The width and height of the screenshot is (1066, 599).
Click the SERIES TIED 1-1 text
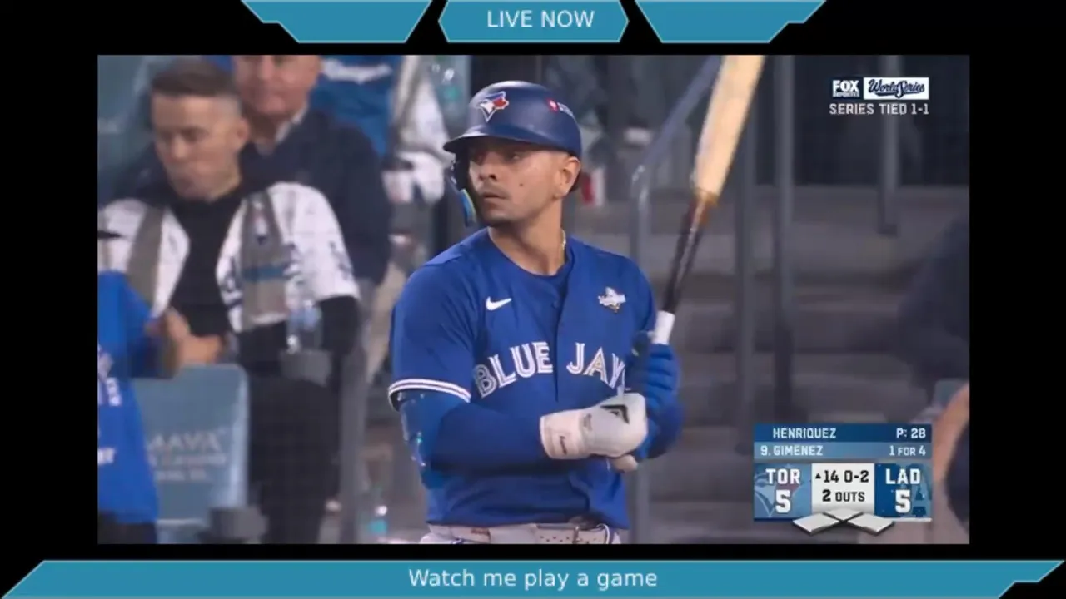(879, 109)
